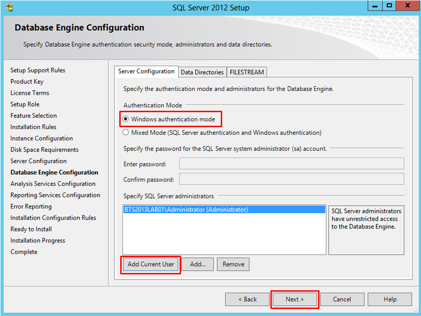Switch to the Data Directories tab
The width and height of the screenshot is (421, 316).
click(x=202, y=72)
